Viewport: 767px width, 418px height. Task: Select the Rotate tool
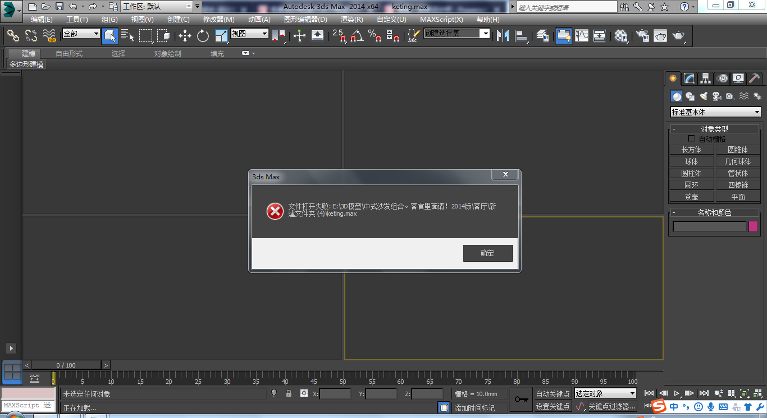pyautogui.click(x=203, y=36)
